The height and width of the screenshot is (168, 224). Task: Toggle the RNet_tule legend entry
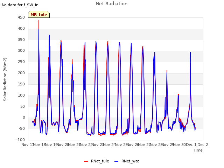coord(97,161)
